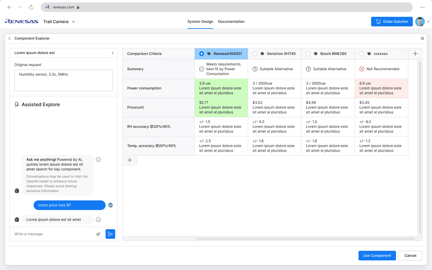Clear chat with the broom icon
432x270 pixels.
[98, 234]
